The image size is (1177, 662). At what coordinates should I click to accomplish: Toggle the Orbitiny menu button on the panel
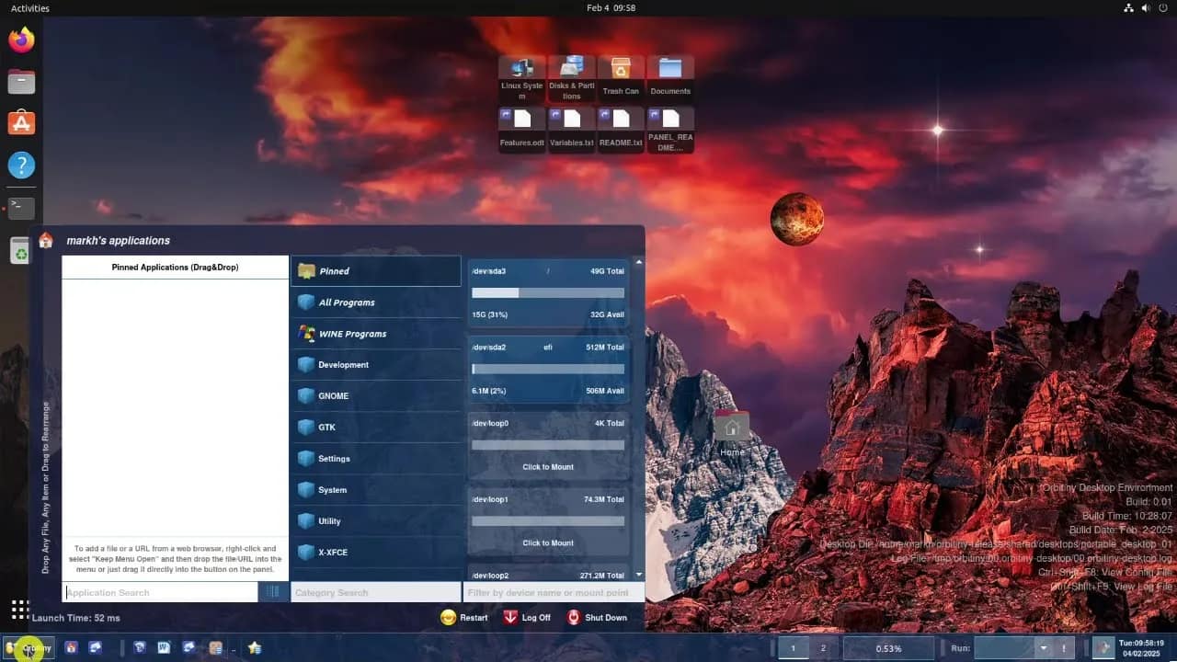point(29,648)
